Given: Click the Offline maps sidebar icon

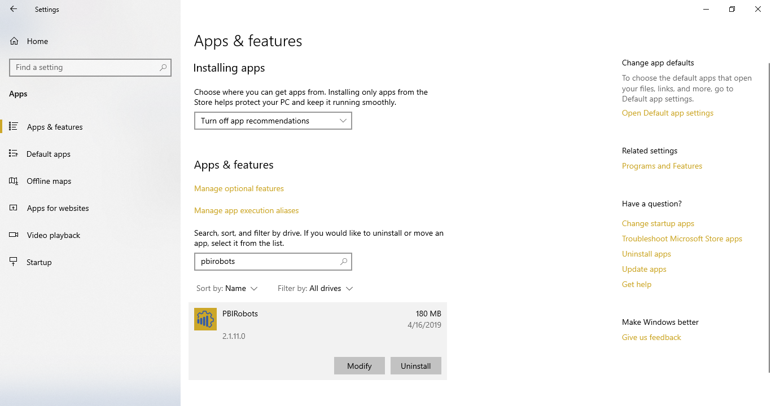Looking at the screenshot, I should 14,180.
